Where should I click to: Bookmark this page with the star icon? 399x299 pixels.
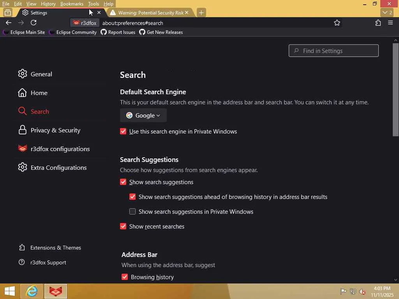pyautogui.click(x=337, y=23)
